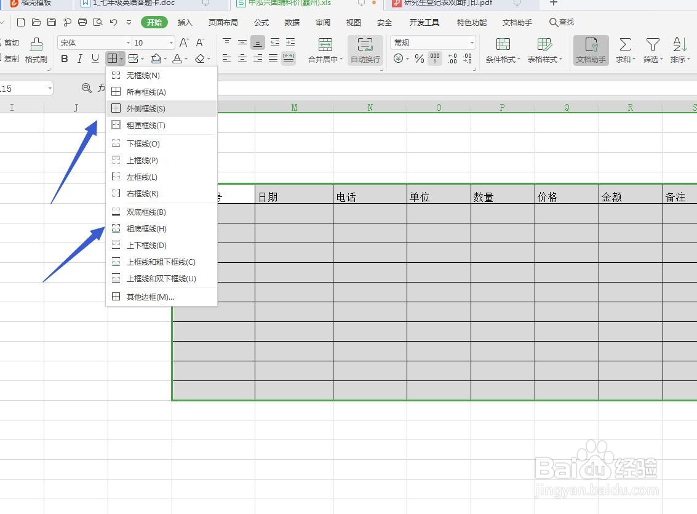697x514 pixels.
Task: Click the Undo arrow icon
Action: pyautogui.click(x=113, y=22)
